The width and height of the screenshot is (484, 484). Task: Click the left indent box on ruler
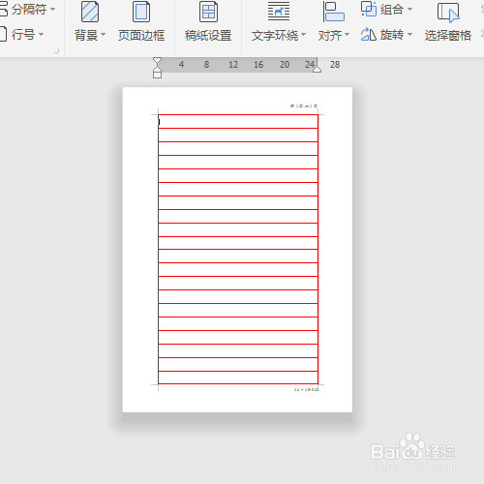[x=157, y=76]
